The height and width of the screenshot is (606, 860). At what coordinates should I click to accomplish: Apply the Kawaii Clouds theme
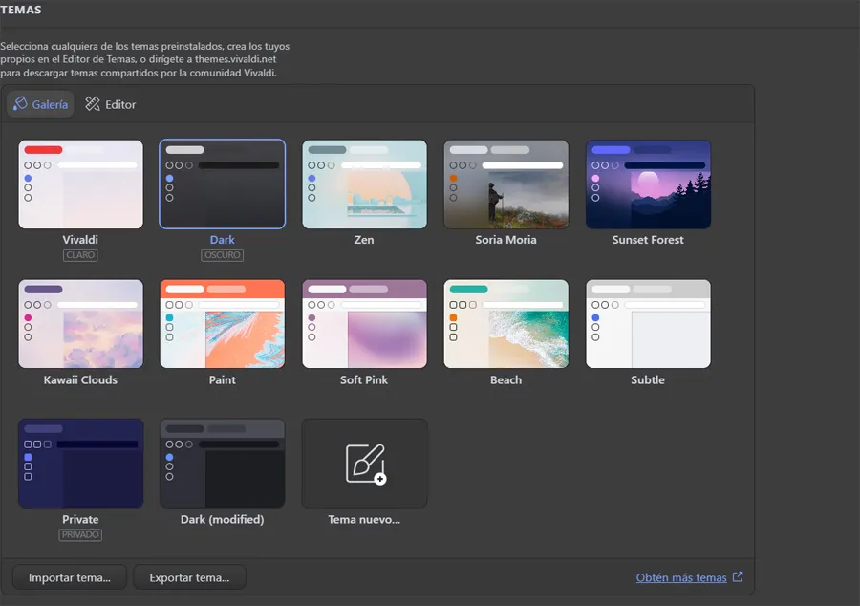80,324
